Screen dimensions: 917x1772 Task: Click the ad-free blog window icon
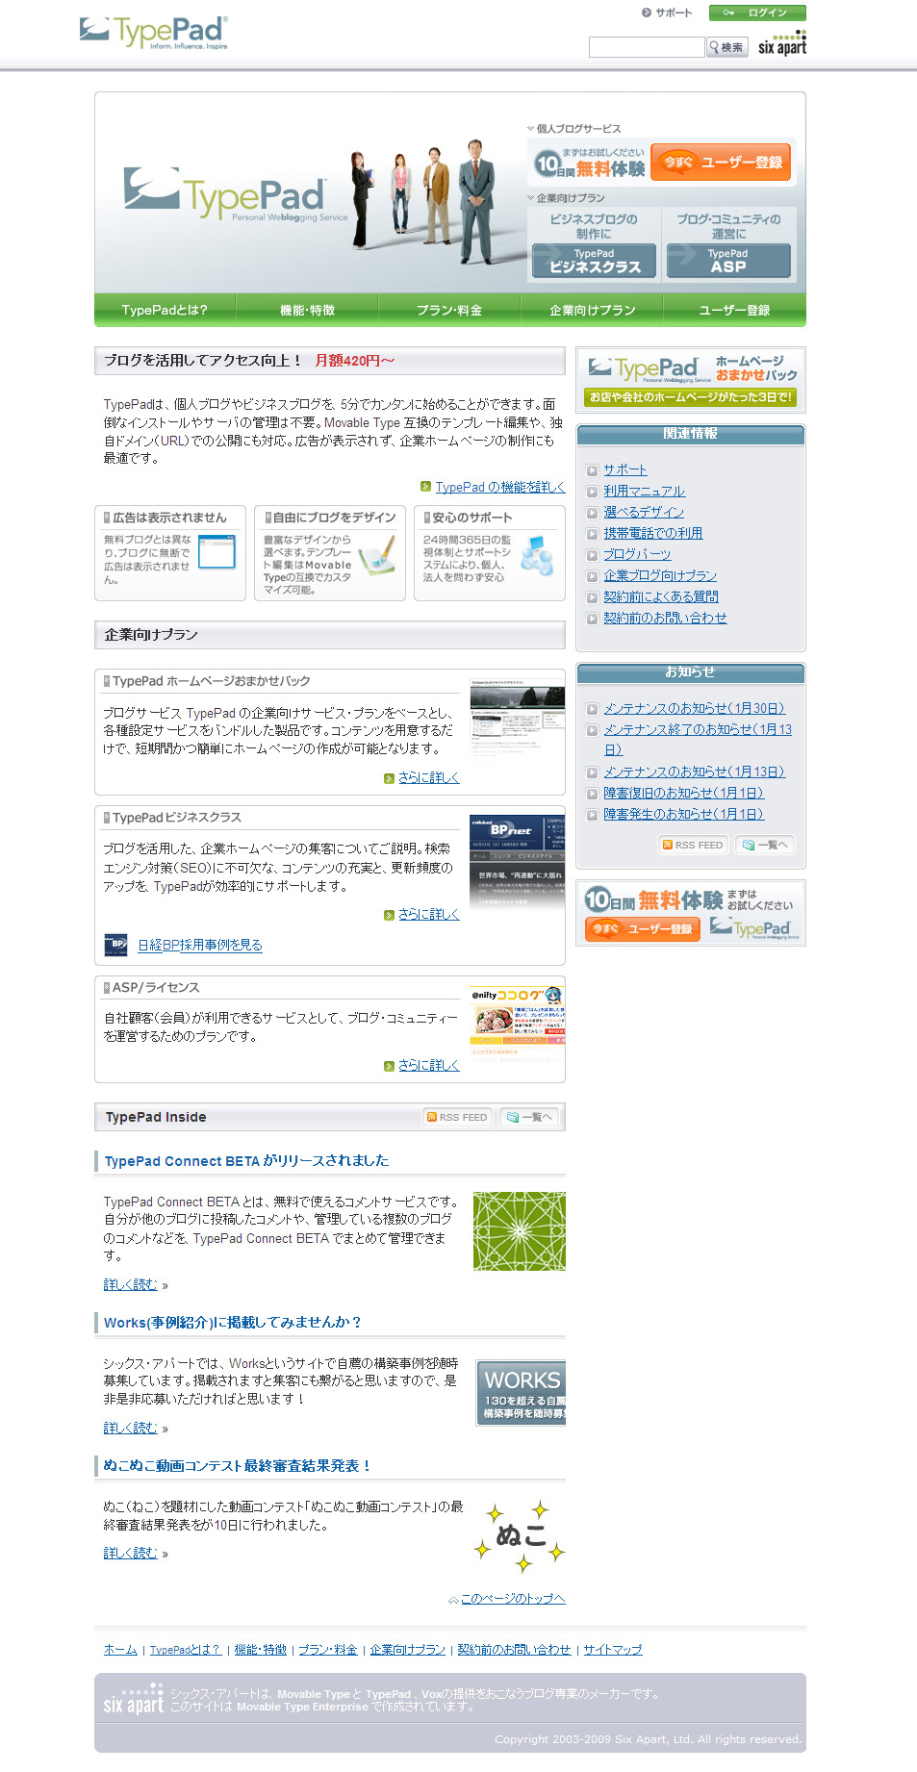217,552
